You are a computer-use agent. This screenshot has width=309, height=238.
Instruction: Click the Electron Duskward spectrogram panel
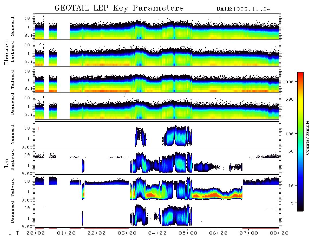(157, 53)
